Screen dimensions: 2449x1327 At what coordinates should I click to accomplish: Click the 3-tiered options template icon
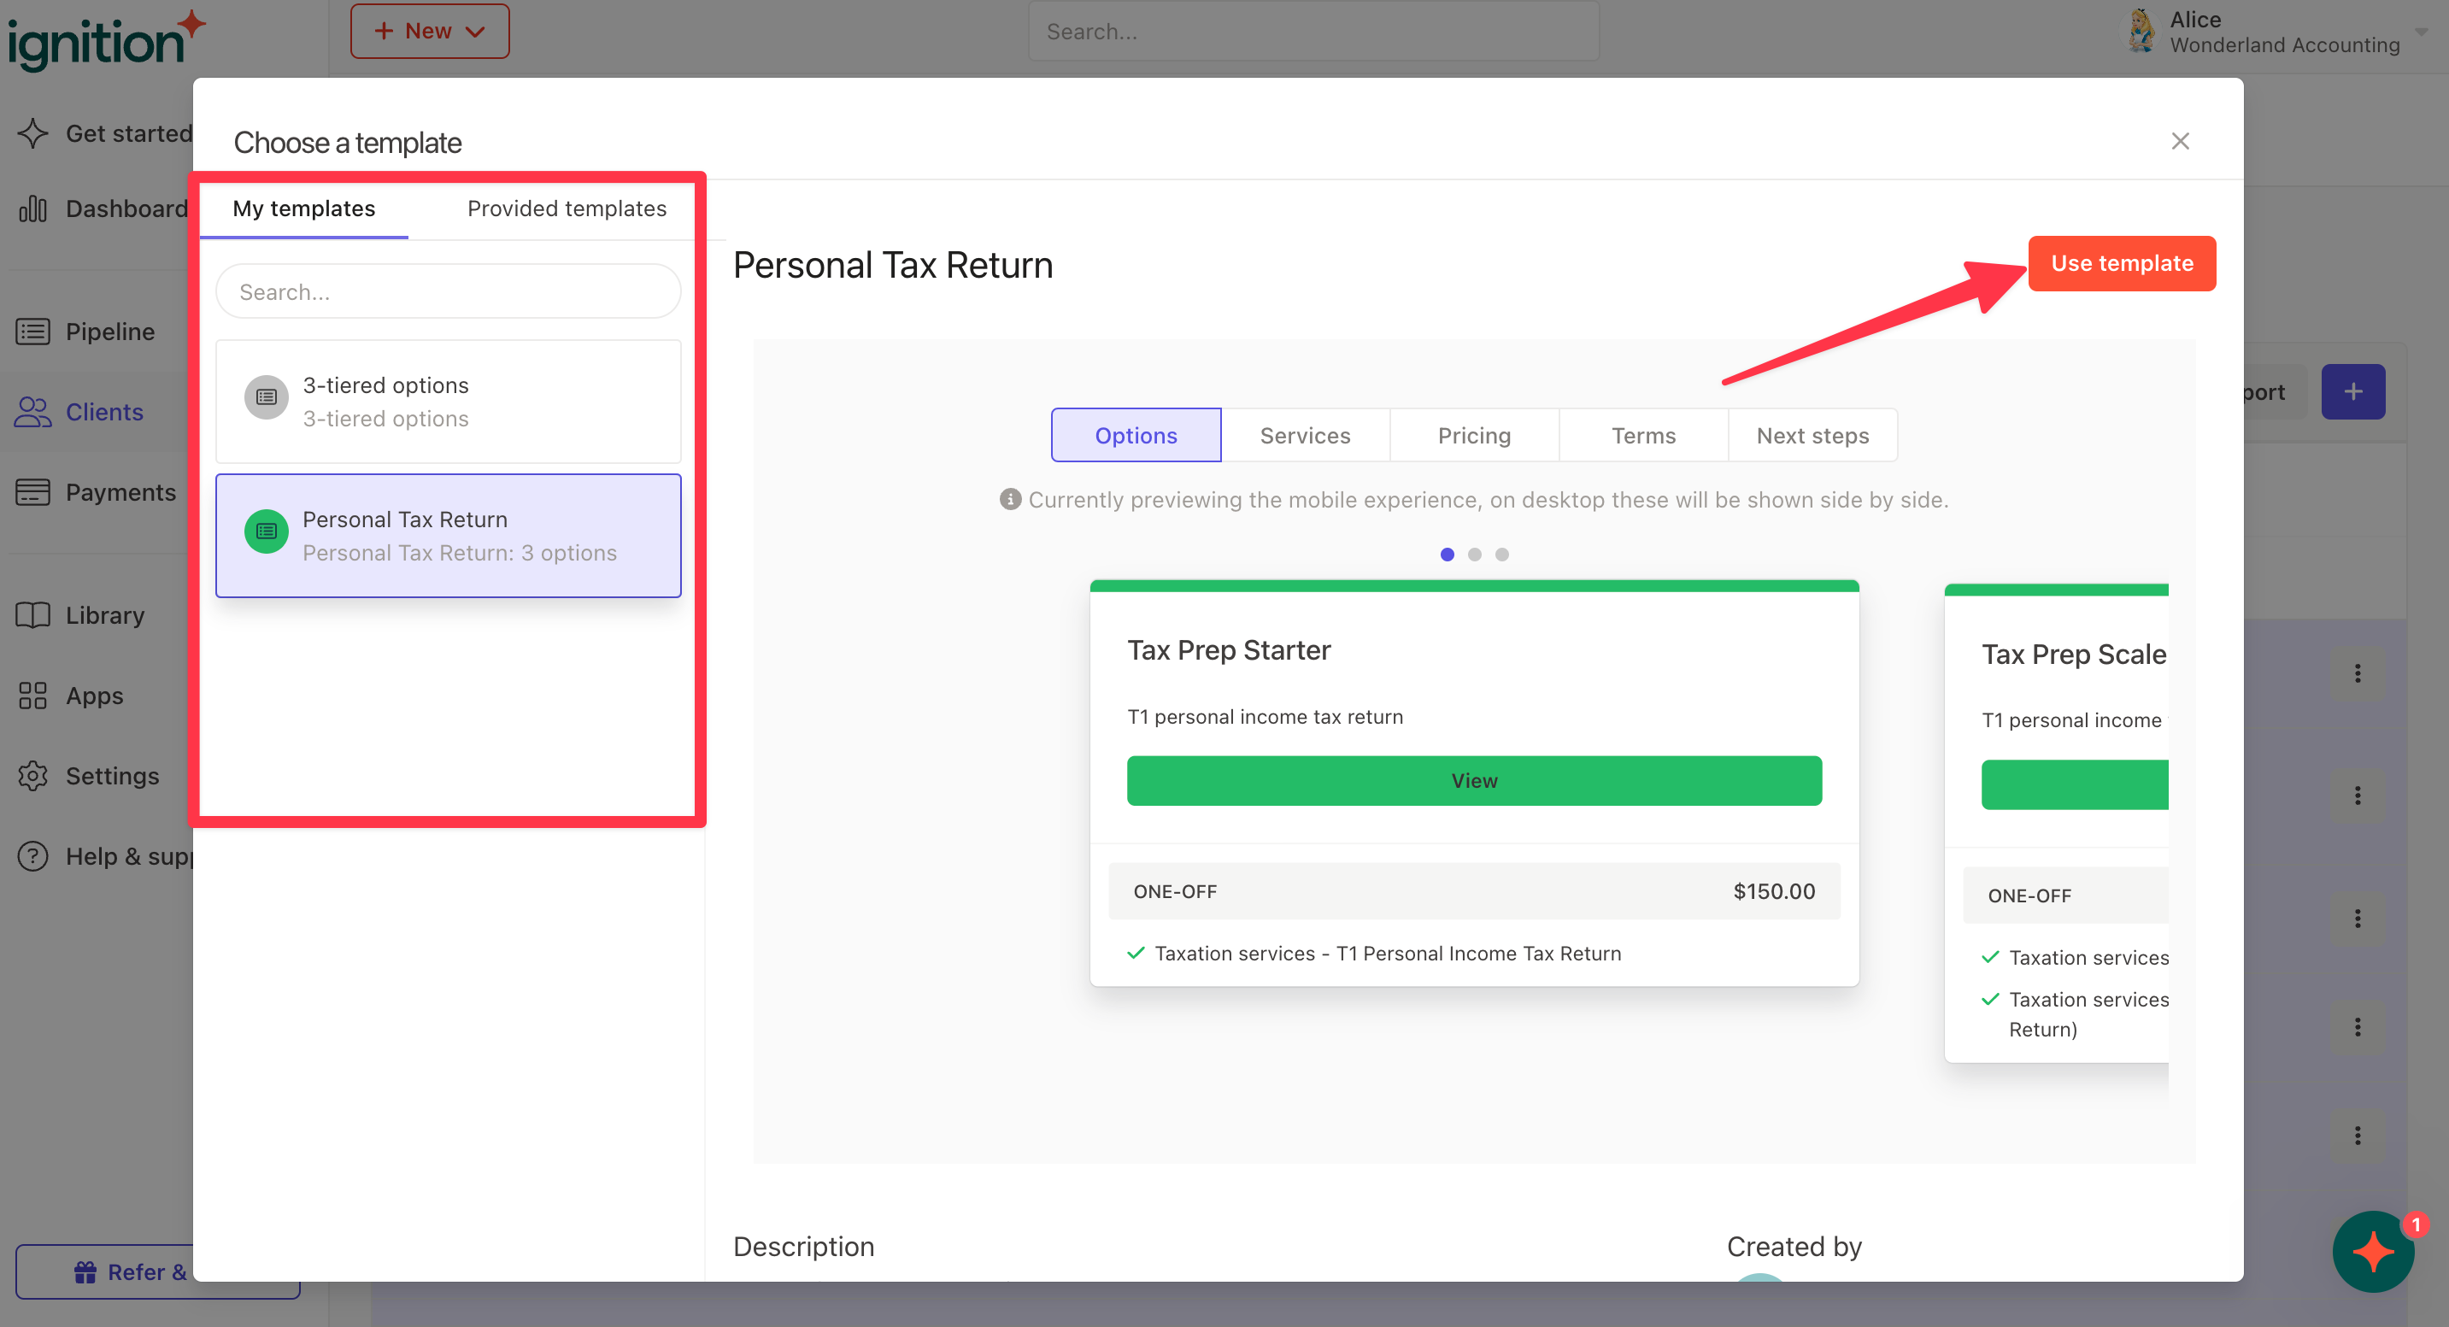267,397
